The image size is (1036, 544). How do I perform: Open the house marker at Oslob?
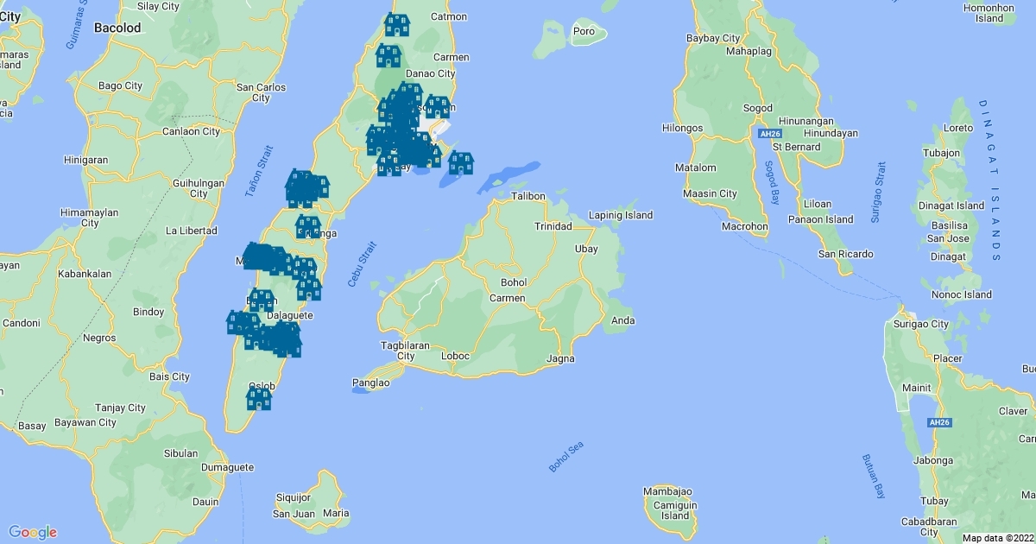click(x=259, y=399)
